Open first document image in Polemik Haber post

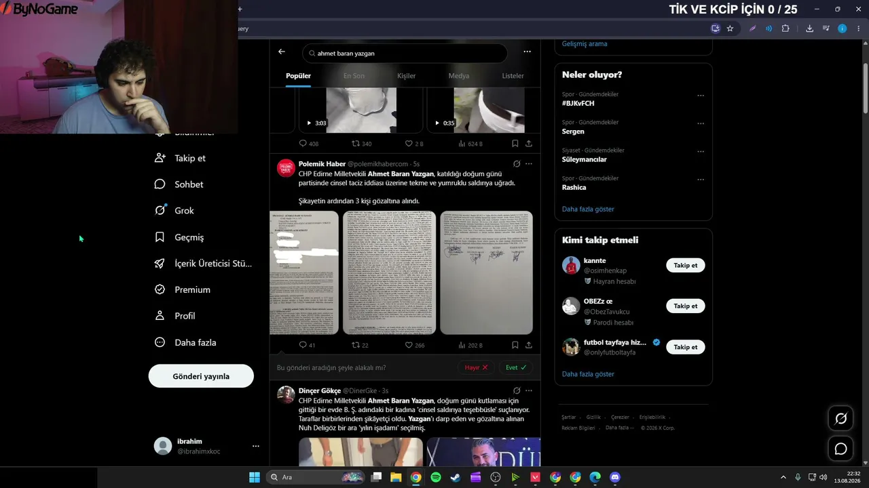coord(304,272)
